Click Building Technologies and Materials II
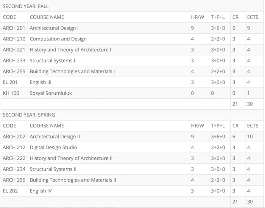265x208 pixels. (73, 180)
